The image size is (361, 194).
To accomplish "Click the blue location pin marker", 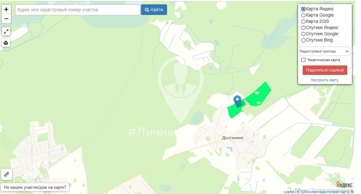I will tap(237, 101).
